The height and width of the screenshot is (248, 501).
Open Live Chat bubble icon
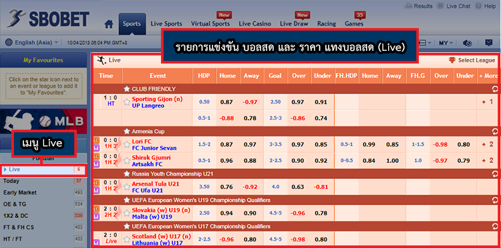tap(441, 6)
